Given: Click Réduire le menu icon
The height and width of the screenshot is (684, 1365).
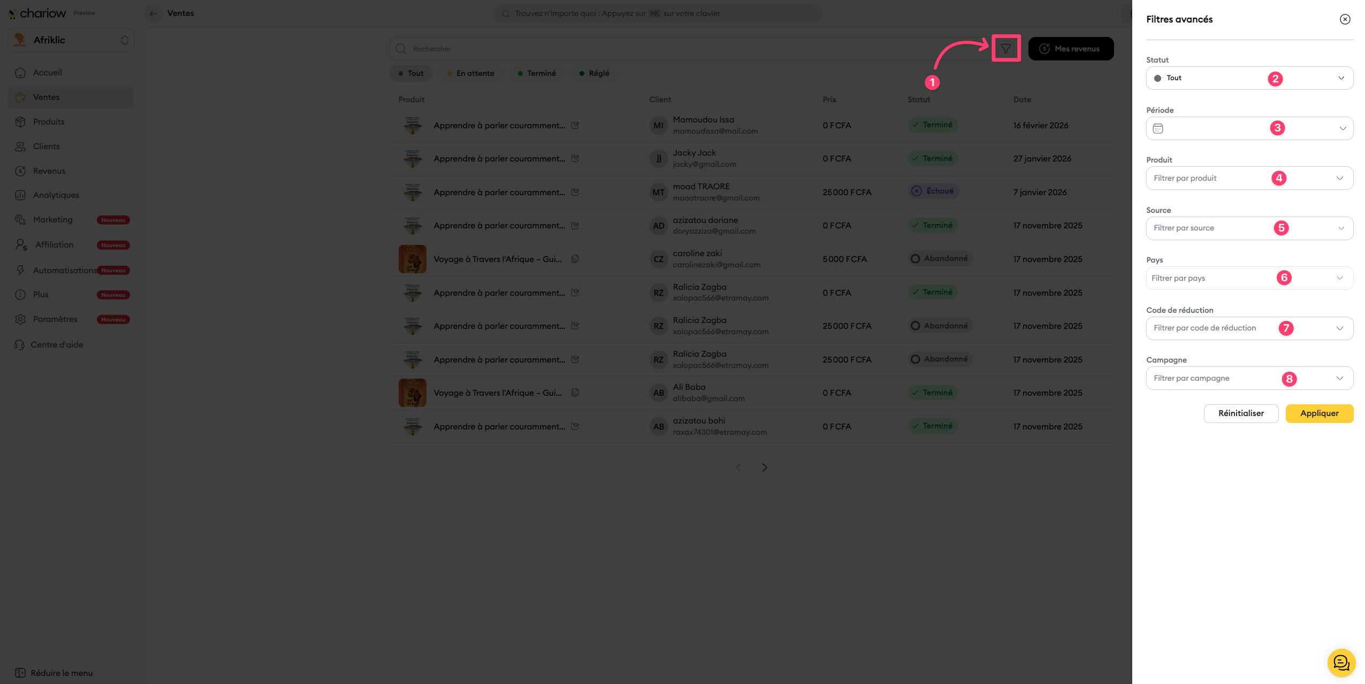Looking at the screenshot, I should coord(20,673).
